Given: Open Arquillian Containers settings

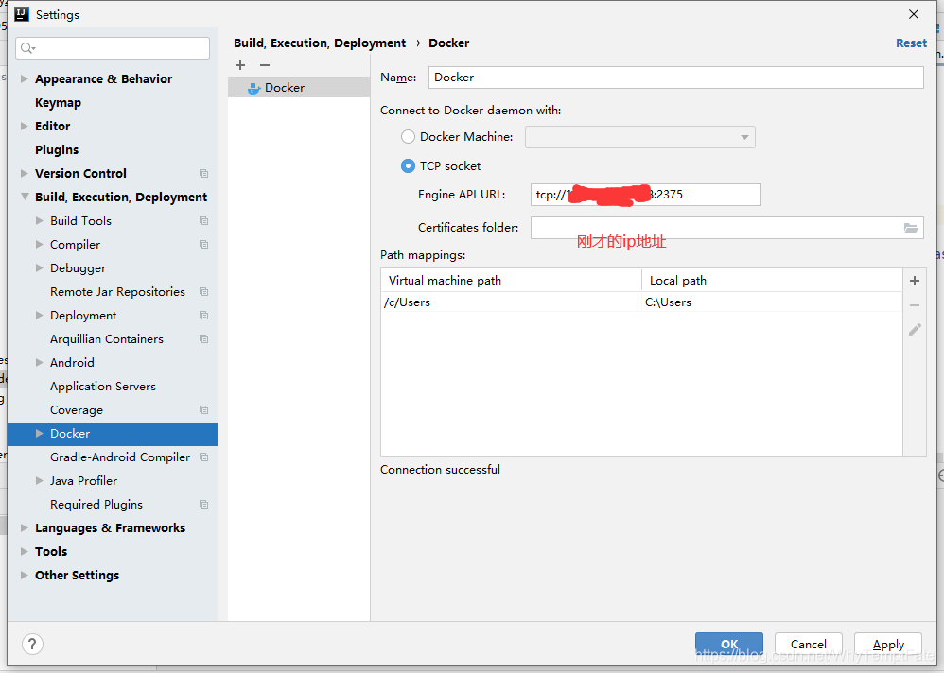Looking at the screenshot, I should [x=107, y=339].
